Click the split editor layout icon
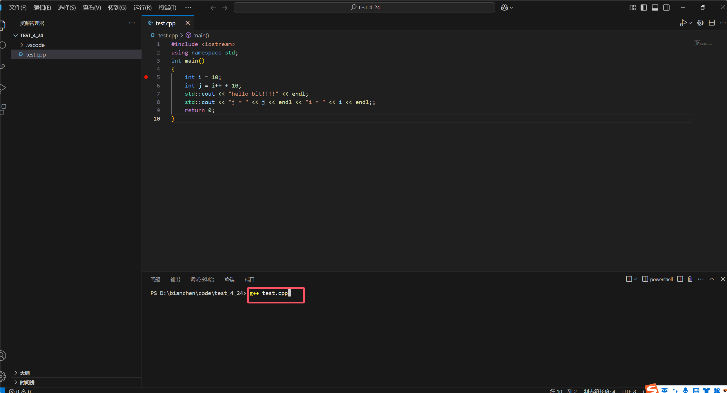 712,23
